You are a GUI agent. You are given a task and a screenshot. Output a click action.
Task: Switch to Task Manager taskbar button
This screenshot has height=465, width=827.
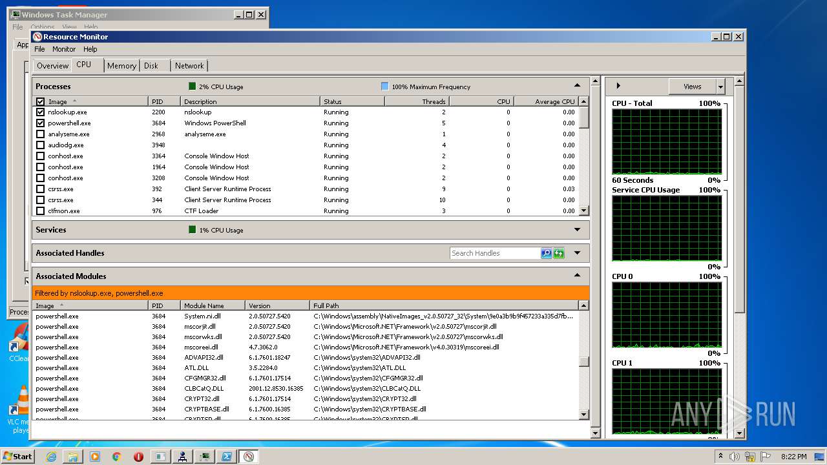point(205,457)
